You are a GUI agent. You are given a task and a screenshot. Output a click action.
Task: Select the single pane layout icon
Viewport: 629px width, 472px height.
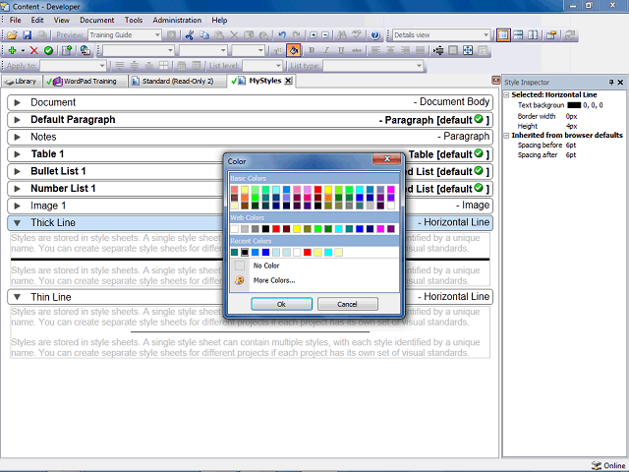503,35
